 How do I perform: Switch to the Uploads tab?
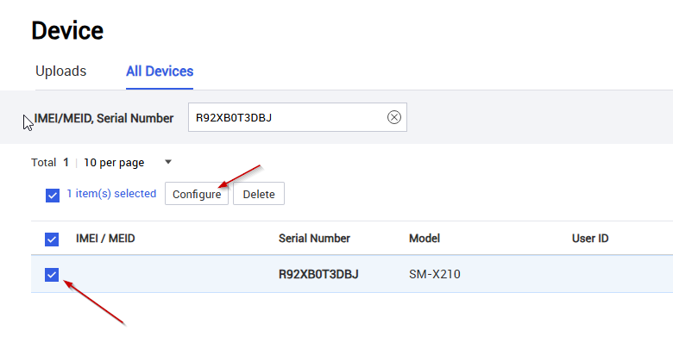coord(61,71)
